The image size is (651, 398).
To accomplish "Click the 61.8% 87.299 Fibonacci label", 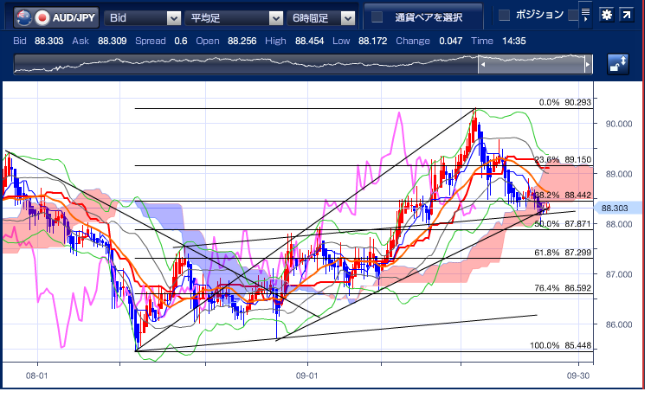I will coord(563,253).
